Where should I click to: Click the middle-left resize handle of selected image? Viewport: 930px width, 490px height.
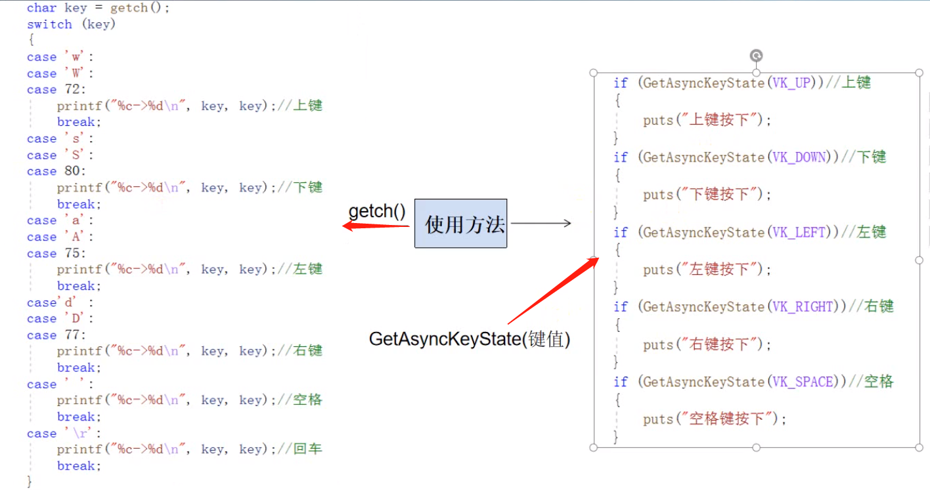594,260
